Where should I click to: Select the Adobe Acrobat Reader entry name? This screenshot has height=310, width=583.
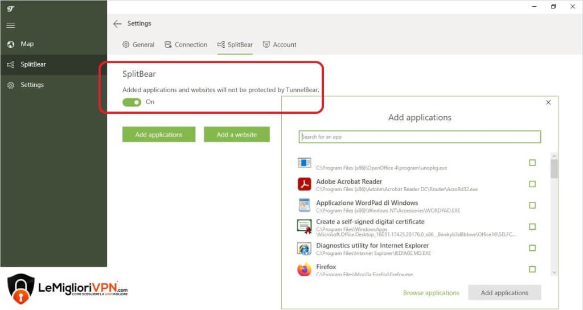349,181
